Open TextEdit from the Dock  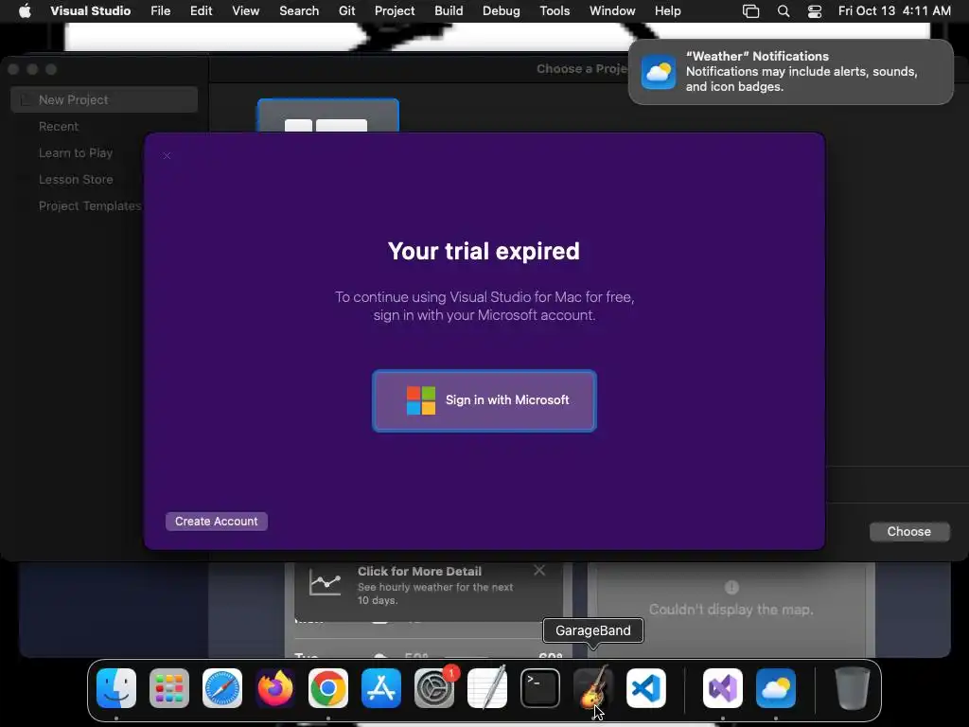[487, 688]
